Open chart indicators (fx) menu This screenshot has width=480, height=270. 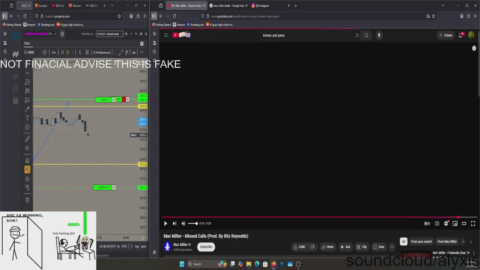point(79,52)
